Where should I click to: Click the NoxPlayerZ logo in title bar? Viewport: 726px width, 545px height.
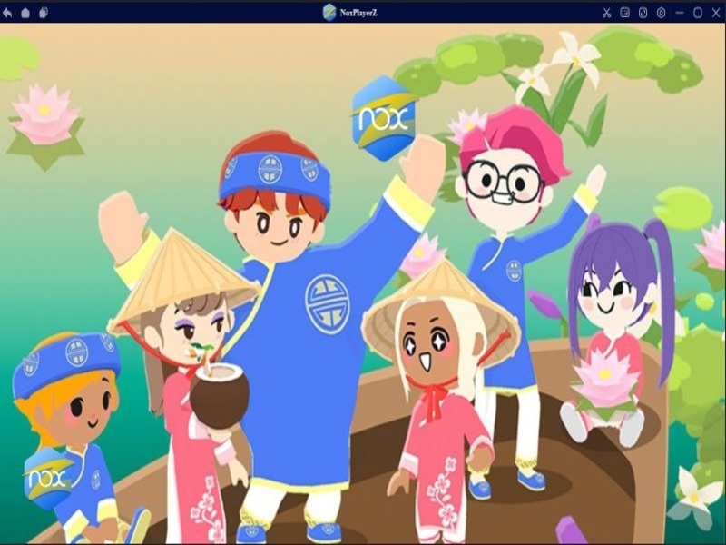[x=329, y=12]
